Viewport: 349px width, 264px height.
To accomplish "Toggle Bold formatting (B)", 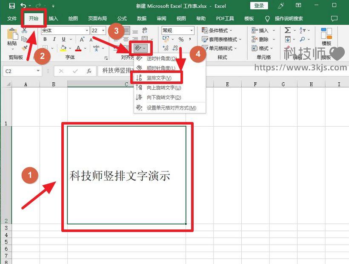I will [x=45, y=39].
